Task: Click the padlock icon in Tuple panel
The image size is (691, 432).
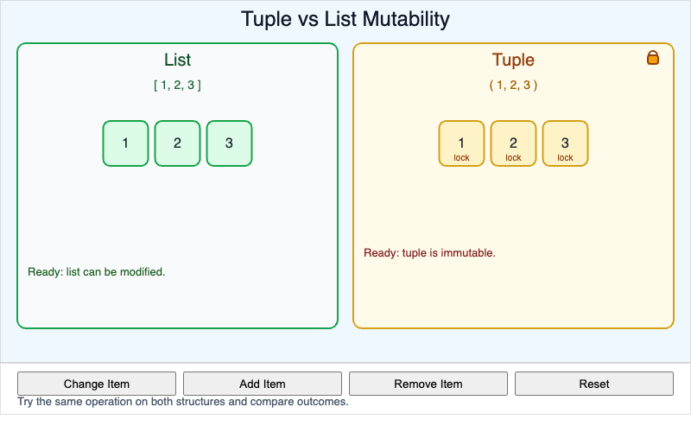Action: pyautogui.click(x=653, y=58)
